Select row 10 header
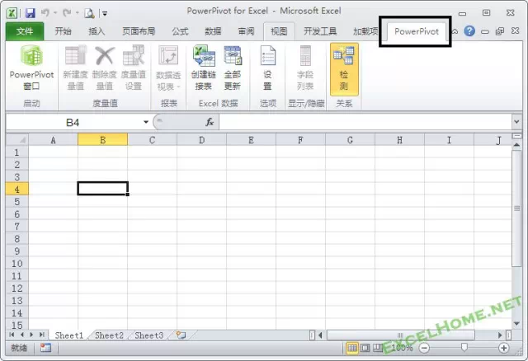528x361 pixels. [x=17, y=264]
